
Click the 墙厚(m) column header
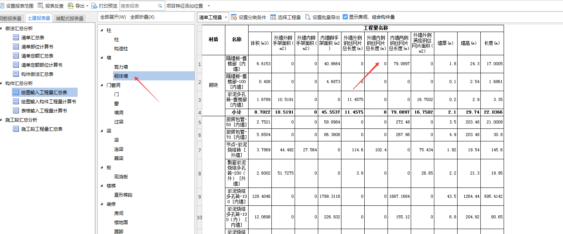click(445, 43)
